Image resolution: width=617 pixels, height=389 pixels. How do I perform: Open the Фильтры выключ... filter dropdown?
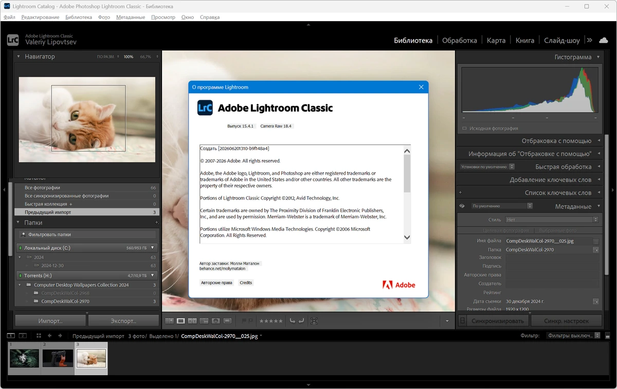click(x=573, y=336)
